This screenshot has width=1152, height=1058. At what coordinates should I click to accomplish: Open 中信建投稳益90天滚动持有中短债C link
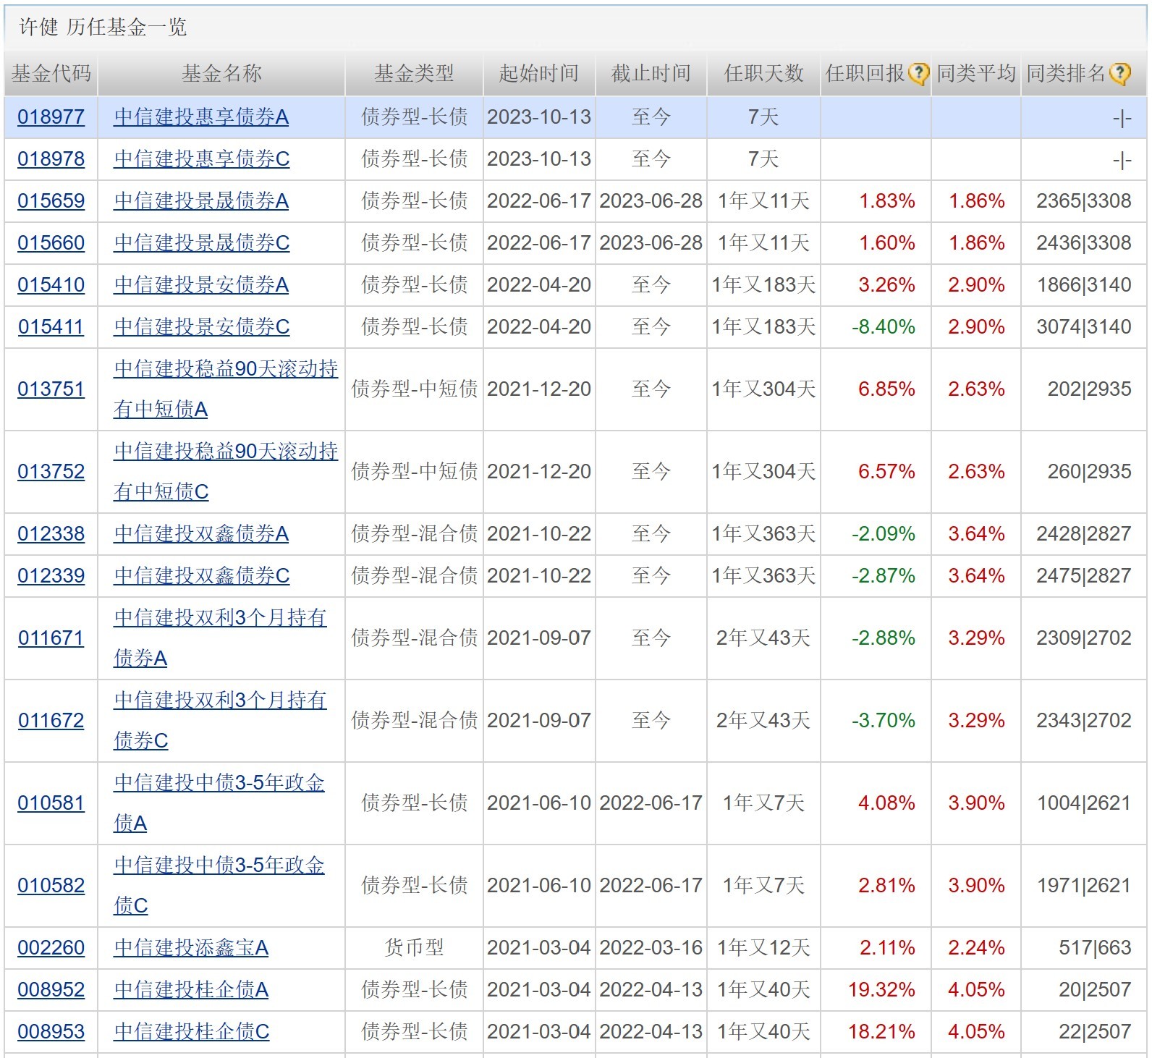[226, 472]
